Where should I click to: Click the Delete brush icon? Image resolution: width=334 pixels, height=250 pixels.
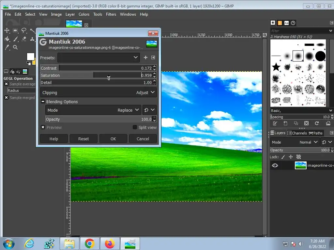306,123
